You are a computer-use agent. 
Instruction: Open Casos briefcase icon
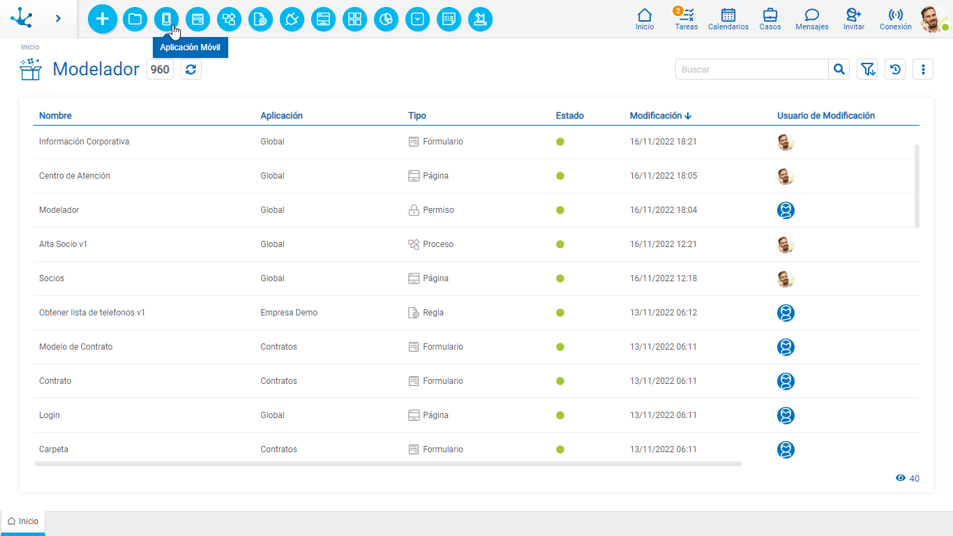770,19
